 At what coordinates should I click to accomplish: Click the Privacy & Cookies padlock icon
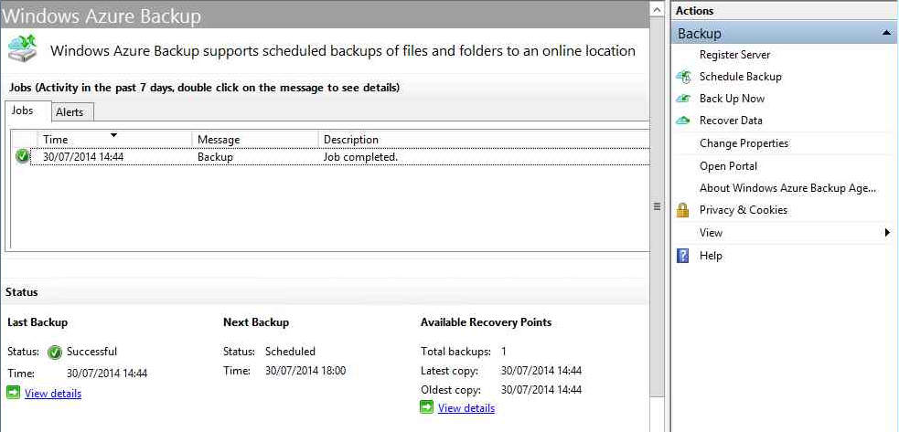pos(683,210)
